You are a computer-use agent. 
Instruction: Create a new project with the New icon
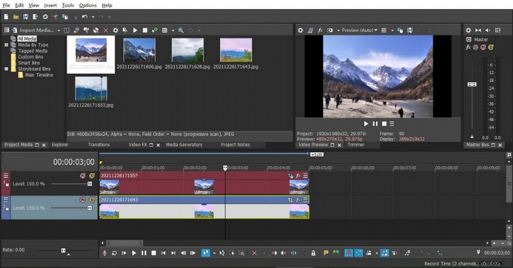pos(6,17)
